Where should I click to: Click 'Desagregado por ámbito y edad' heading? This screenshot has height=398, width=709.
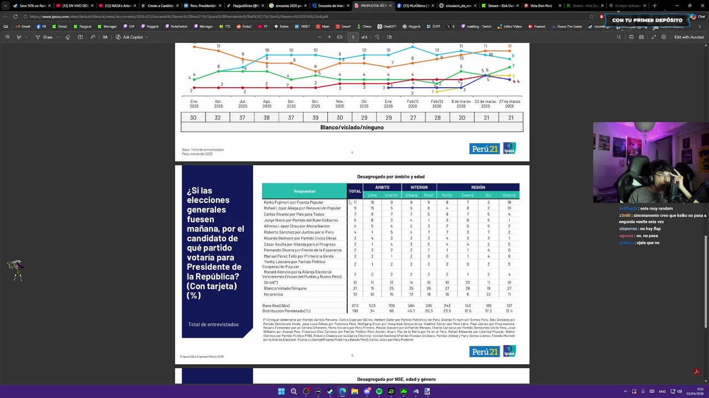391,177
